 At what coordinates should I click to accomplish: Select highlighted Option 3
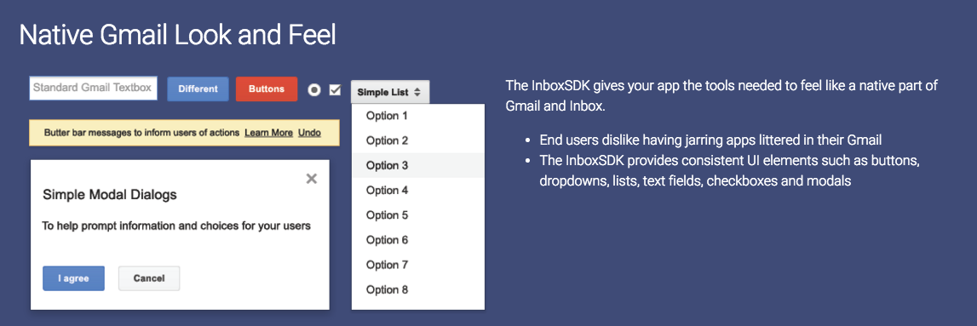coord(418,165)
